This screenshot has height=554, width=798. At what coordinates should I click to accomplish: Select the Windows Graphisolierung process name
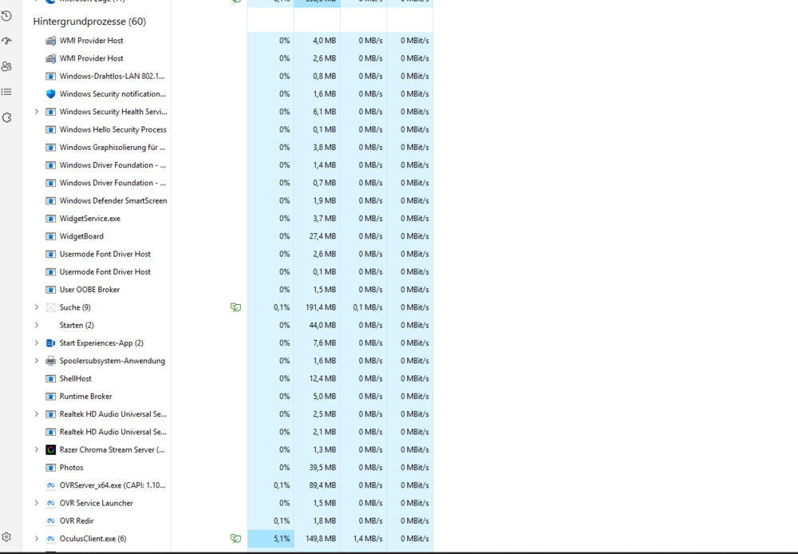click(x=113, y=147)
